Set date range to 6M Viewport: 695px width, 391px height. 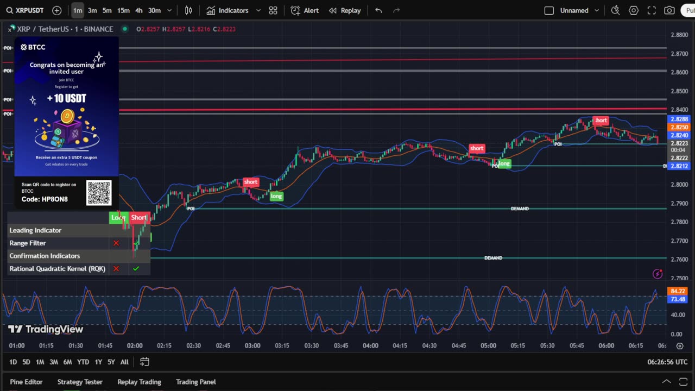67,362
